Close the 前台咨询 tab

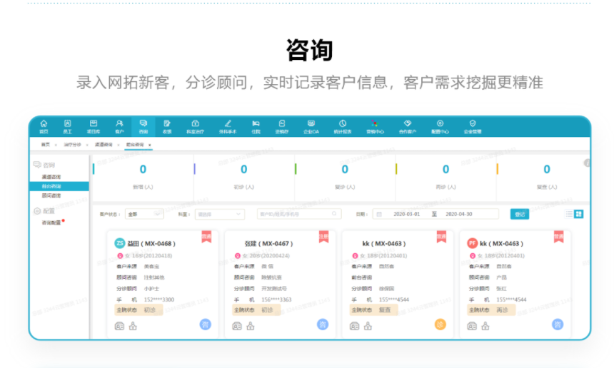click(x=150, y=145)
